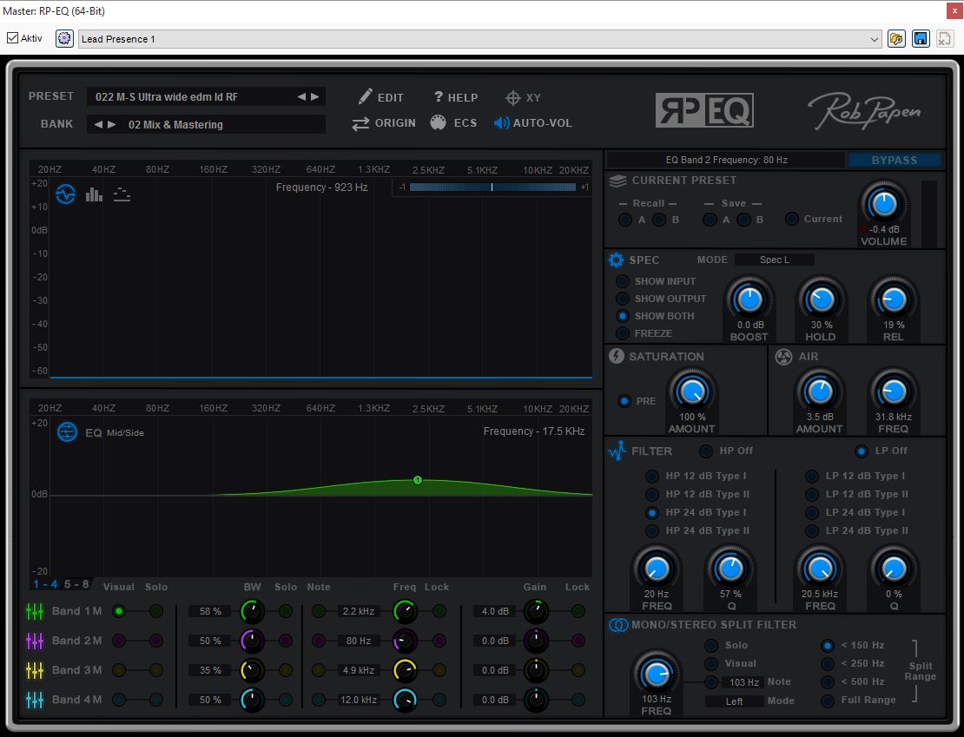
Task: Toggle AUTO-VOL button
Action: pos(533,123)
